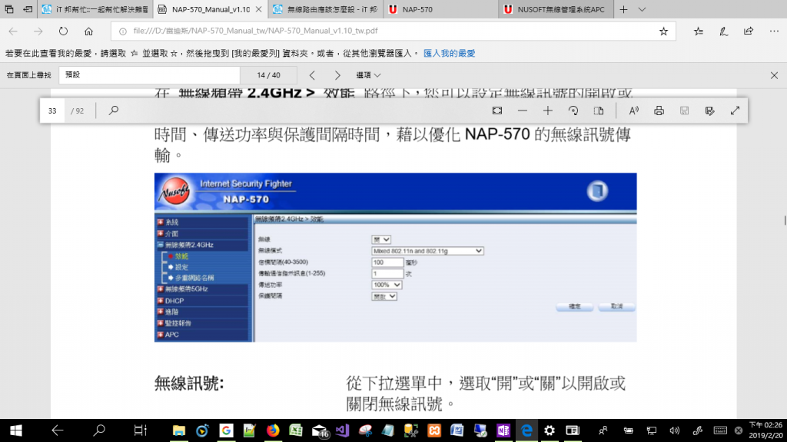Viewport: 787px width, 442px height.
Task: Change PDF page layout view
Action: [x=598, y=110]
